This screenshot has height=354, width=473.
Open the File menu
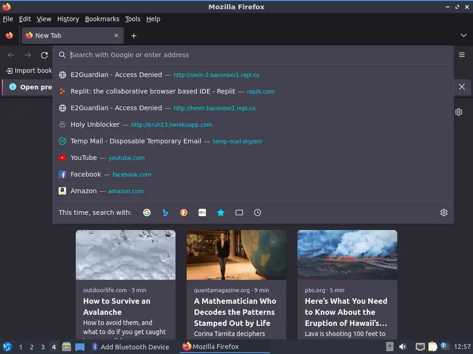pyautogui.click(x=8, y=19)
